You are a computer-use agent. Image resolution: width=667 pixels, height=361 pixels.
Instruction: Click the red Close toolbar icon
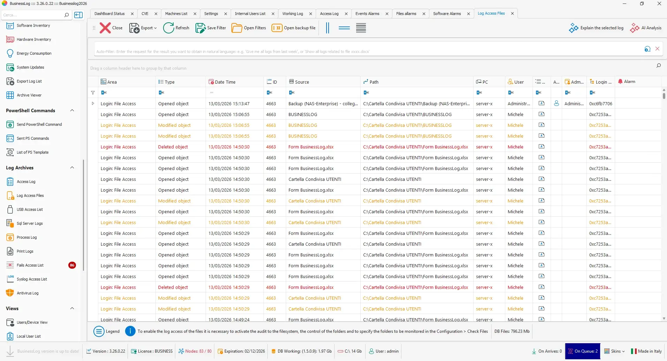tap(105, 28)
